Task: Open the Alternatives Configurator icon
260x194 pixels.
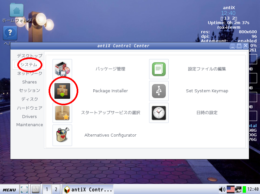Action: tap(62, 135)
